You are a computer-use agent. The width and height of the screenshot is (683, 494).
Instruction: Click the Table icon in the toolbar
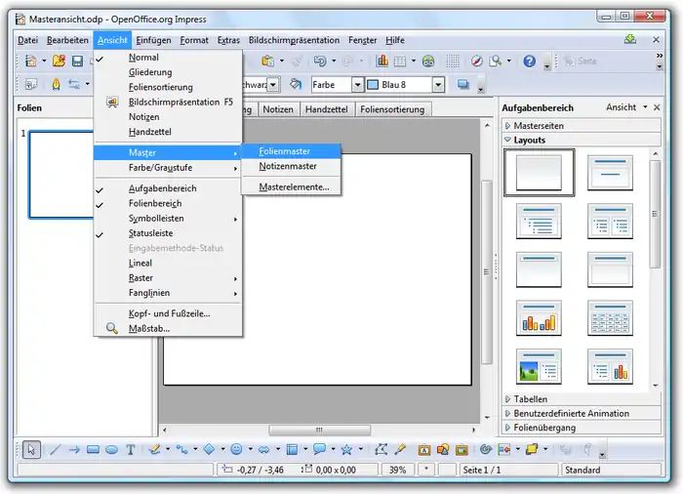point(400,62)
